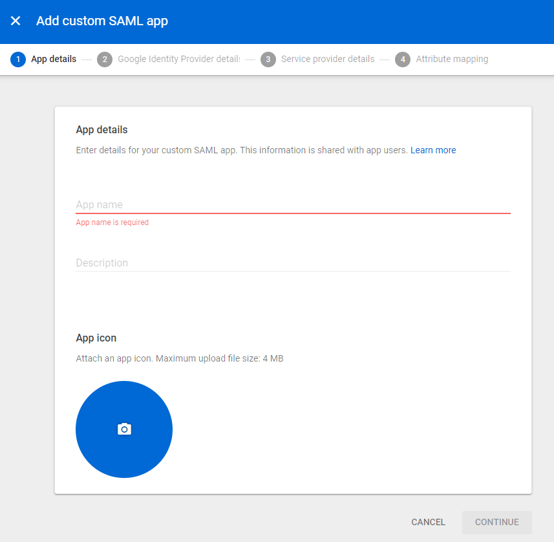
Task: Focus the App name input field
Action: point(293,204)
